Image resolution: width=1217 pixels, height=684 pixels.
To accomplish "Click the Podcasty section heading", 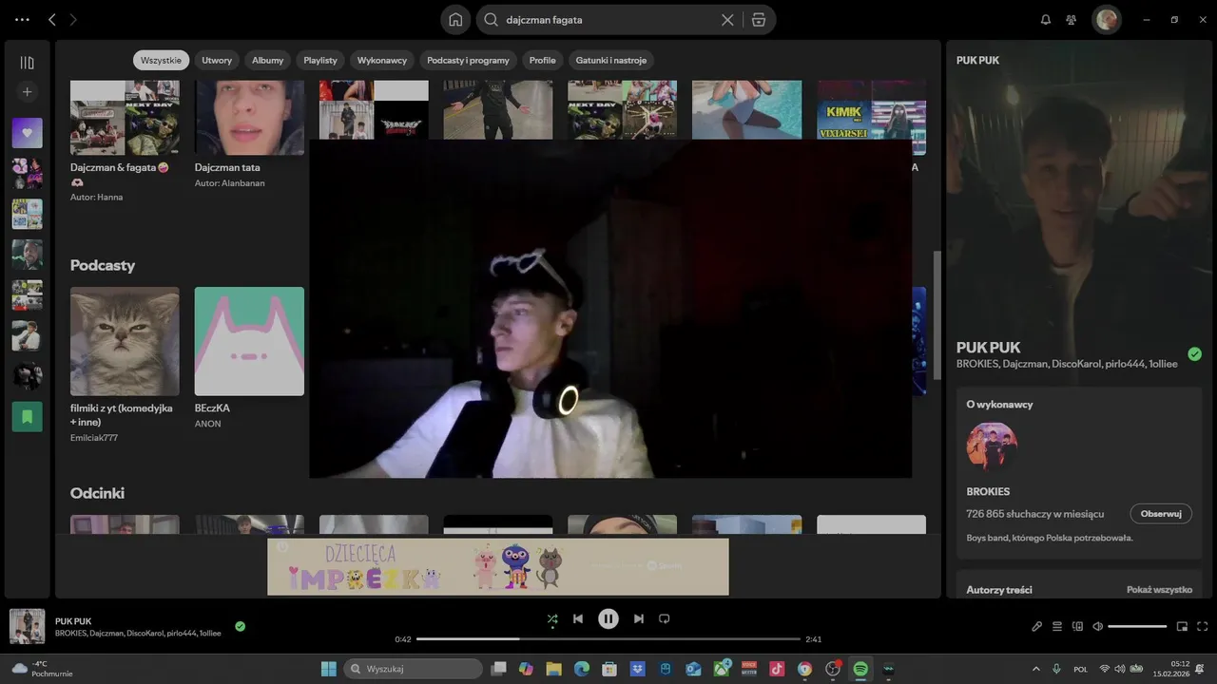I will (x=103, y=265).
